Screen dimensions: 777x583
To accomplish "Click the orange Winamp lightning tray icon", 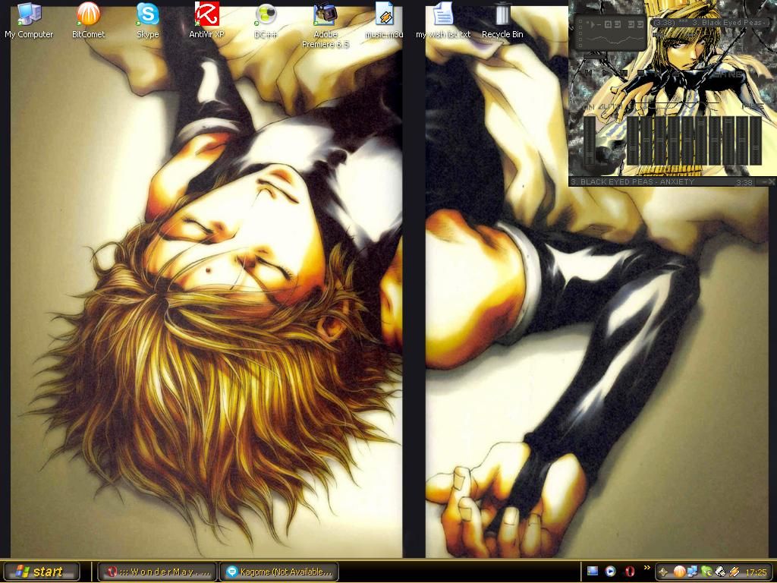I will tap(734, 572).
